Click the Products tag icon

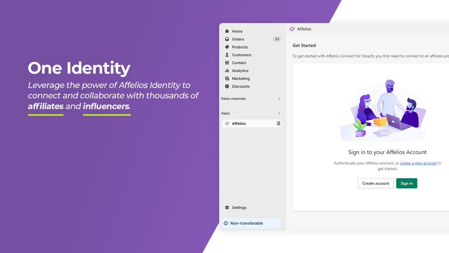227,47
